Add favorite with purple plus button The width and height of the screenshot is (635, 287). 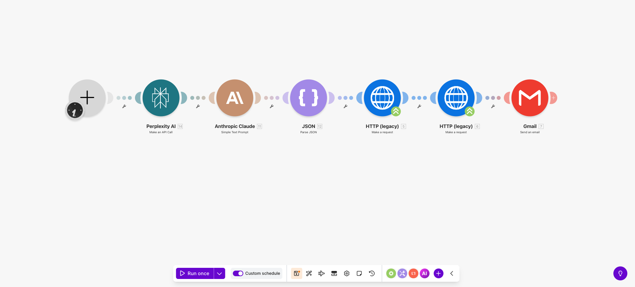click(x=438, y=273)
